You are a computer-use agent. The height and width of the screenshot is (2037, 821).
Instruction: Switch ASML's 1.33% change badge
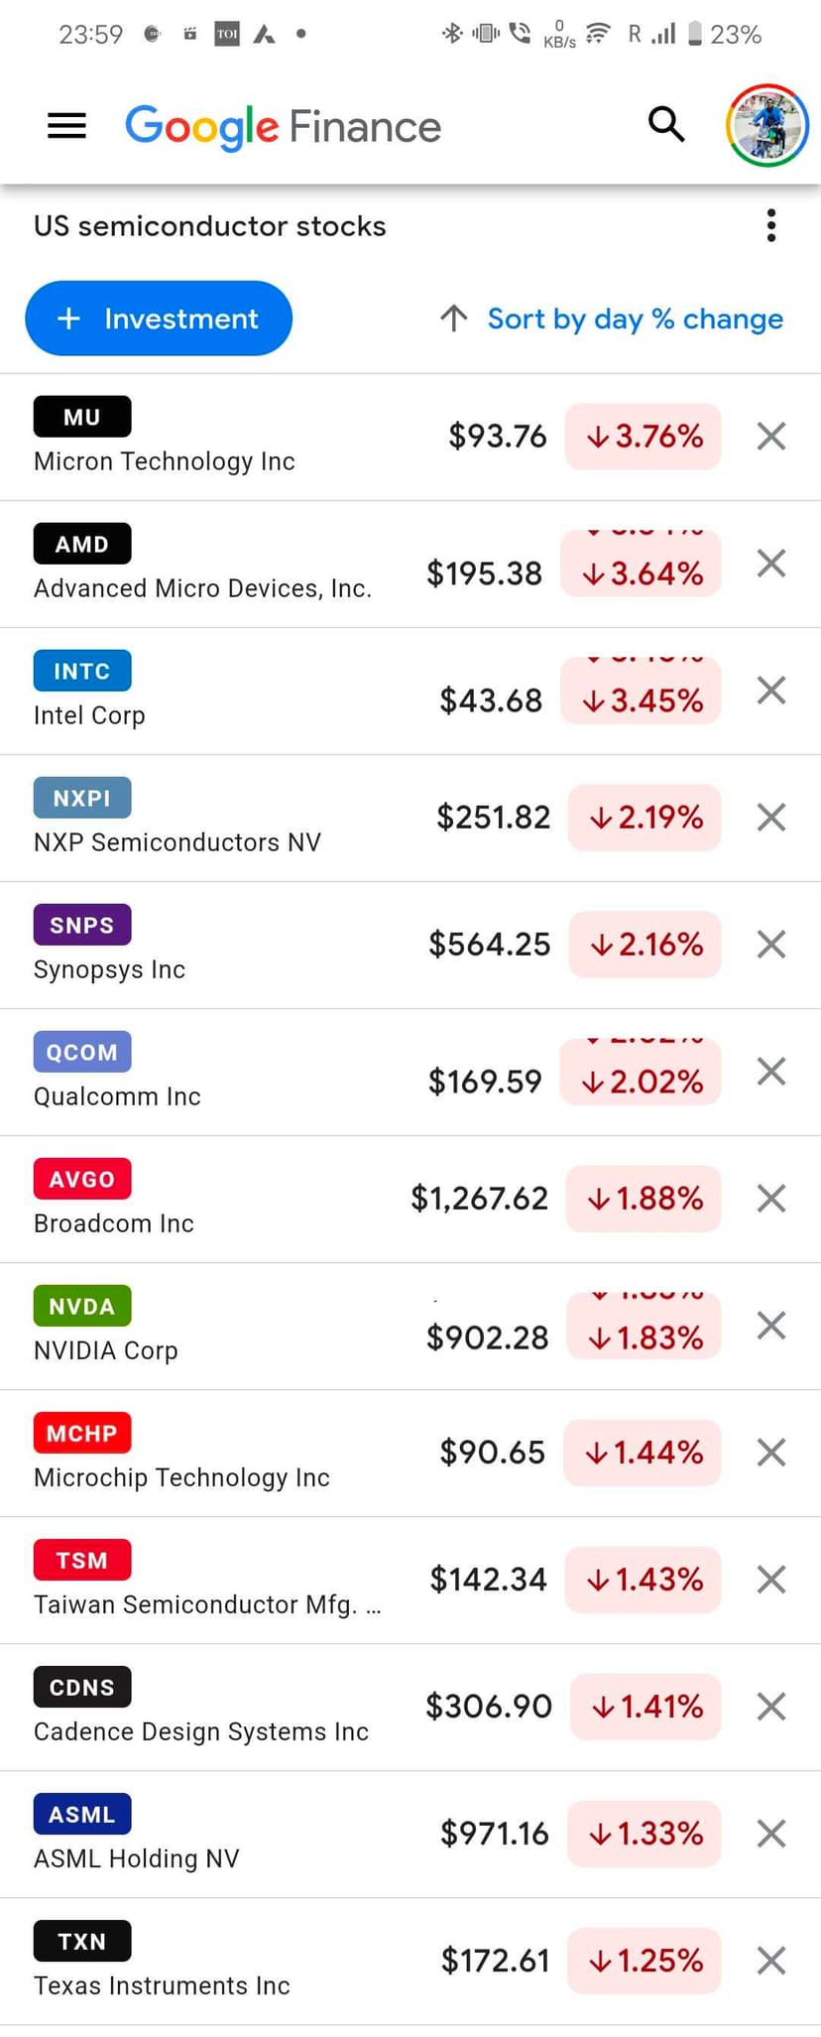645,1834
